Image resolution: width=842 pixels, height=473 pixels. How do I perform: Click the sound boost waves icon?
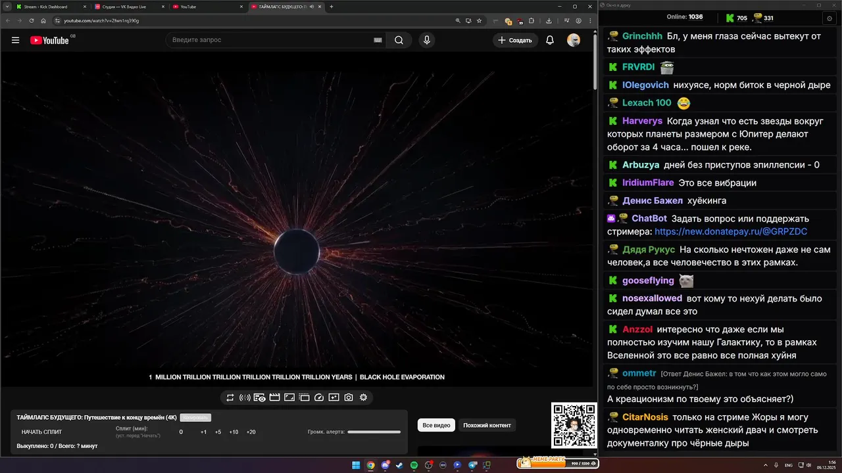(245, 397)
